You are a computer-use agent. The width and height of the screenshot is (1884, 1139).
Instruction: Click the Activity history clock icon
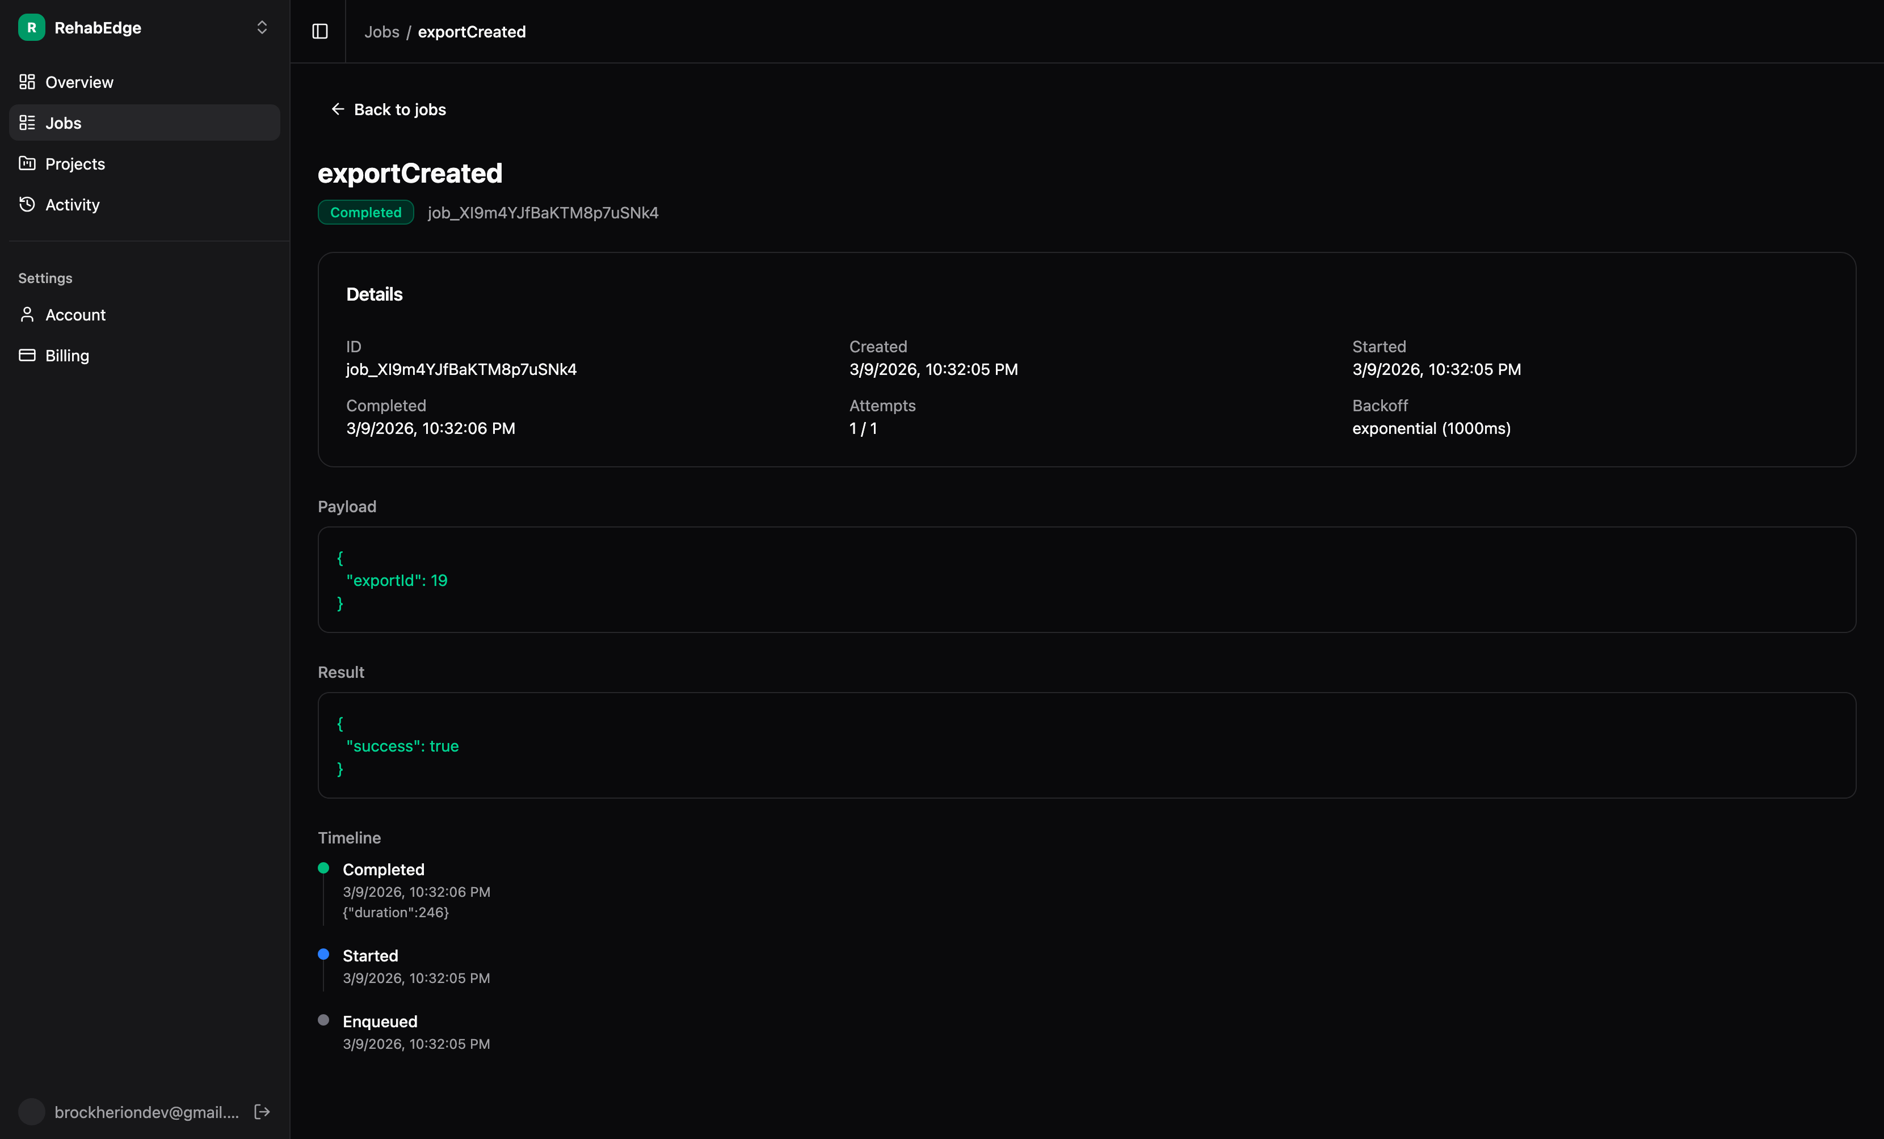(x=27, y=204)
